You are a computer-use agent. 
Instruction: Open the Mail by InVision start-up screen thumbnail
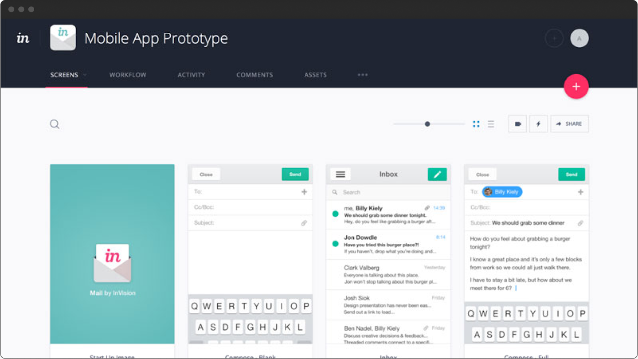coord(112,254)
